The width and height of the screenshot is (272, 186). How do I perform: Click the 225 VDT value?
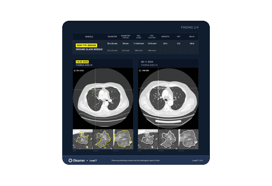pos(178,43)
